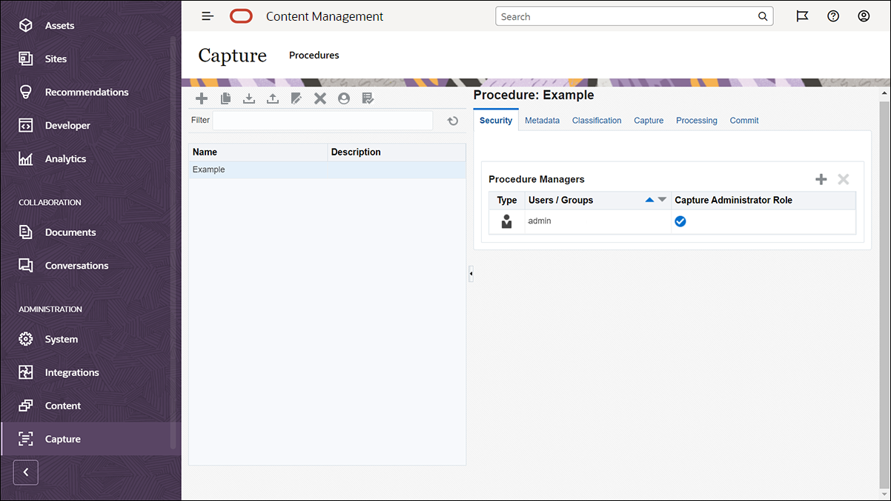891x501 pixels.
Task: Import a procedure
Action: point(248,98)
